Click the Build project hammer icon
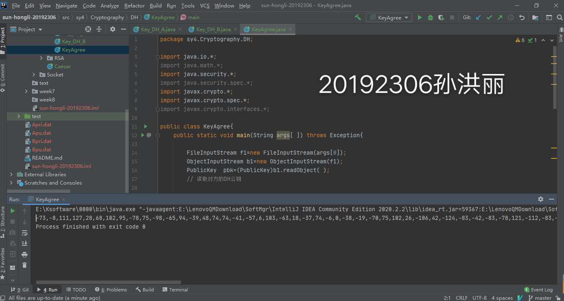This screenshot has width=564, height=301. coord(358,17)
